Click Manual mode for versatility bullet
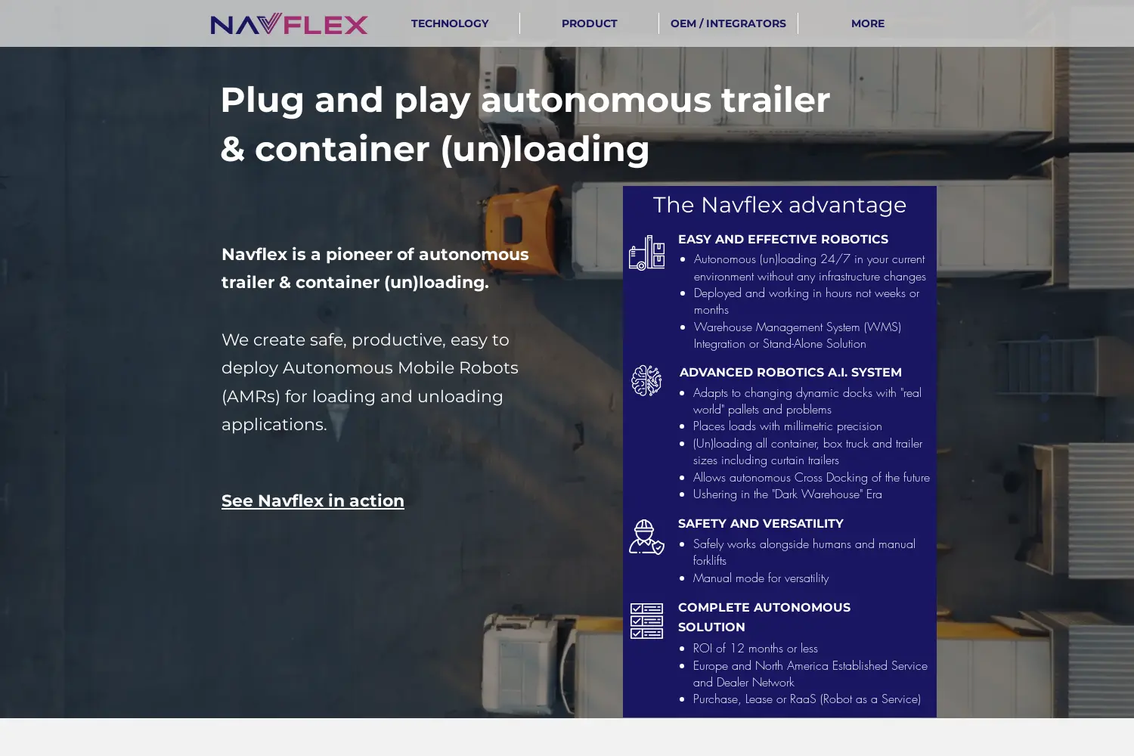This screenshot has width=1134, height=756. [761, 578]
